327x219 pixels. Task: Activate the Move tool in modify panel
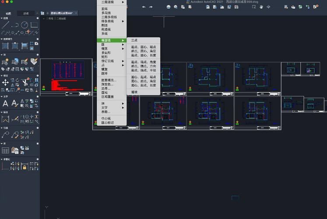click(x=5, y=82)
